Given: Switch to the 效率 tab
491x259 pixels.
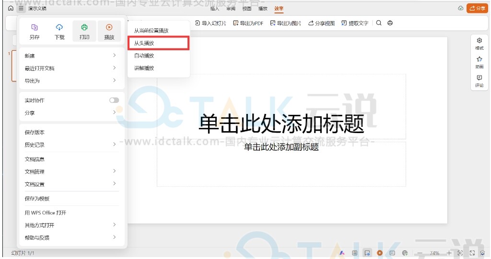Looking at the screenshot, I should pos(279,9).
